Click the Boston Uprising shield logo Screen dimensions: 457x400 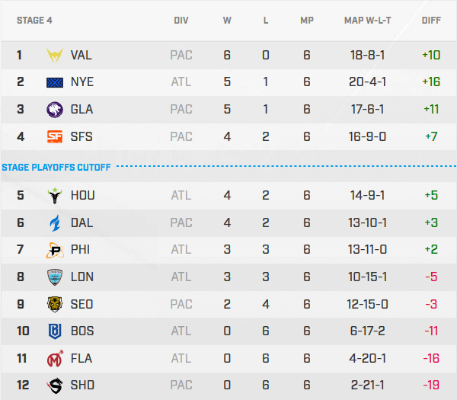tap(56, 331)
